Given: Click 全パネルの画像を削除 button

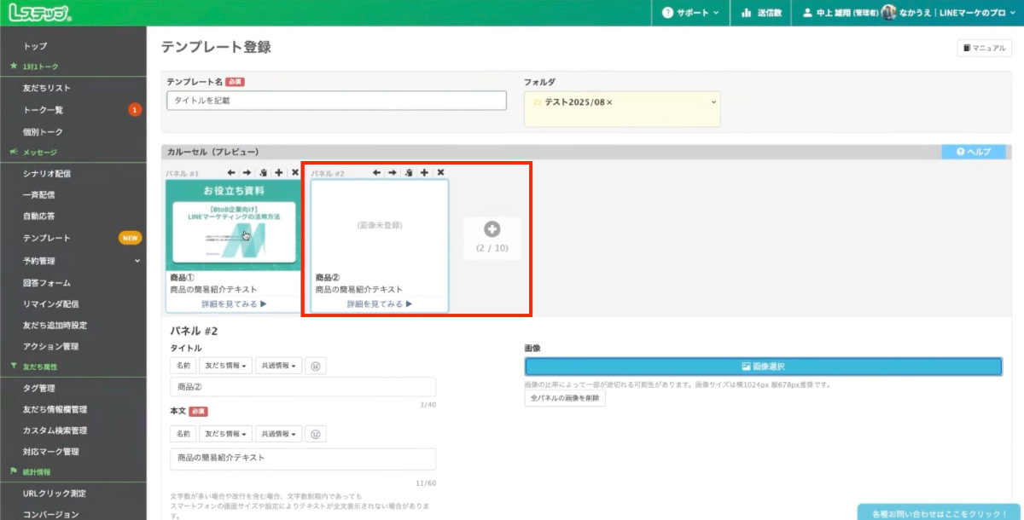Looking at the screenshot, I should pyautogui.click(x=565, y=398).
